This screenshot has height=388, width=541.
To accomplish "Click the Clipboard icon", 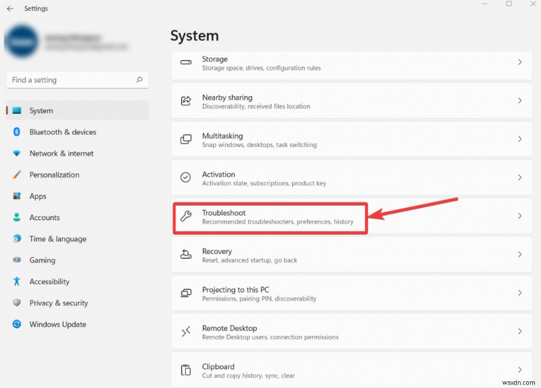I will (x=186, y=370).
